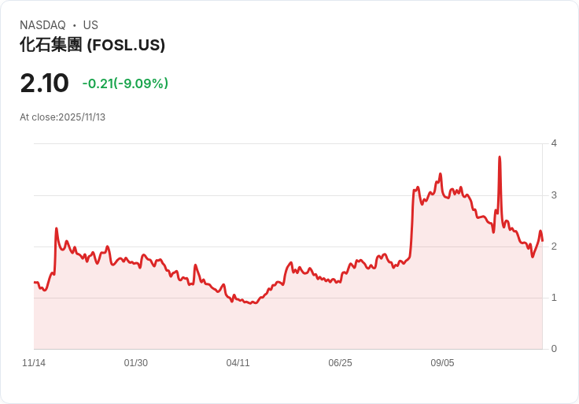Click the 4 value on the y-axis

pos(554,143)
